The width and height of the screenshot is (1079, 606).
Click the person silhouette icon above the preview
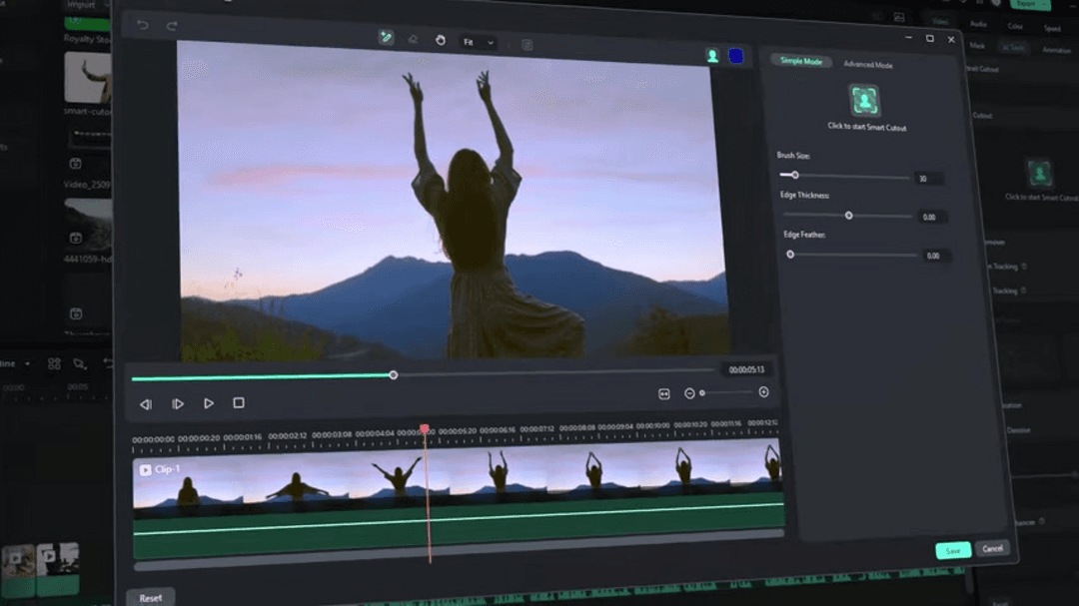pyautogui.click(x=712, y=57)
